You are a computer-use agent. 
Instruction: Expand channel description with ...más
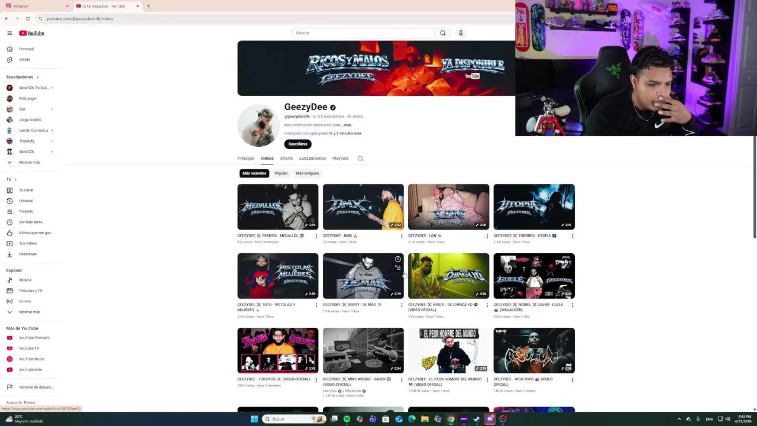pyautogui.click(x=347, y=125)
